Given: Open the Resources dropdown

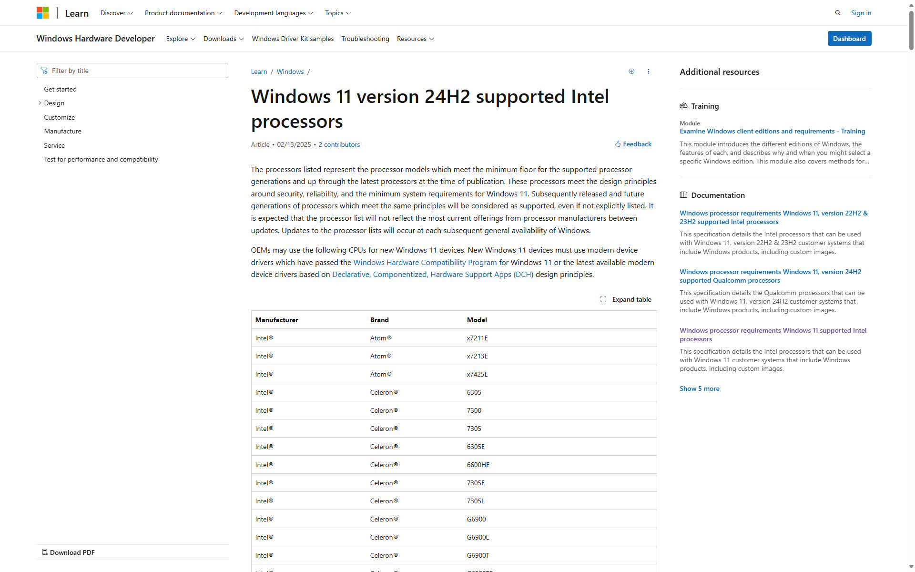Looking at the screenshot, I should (415, 39).
